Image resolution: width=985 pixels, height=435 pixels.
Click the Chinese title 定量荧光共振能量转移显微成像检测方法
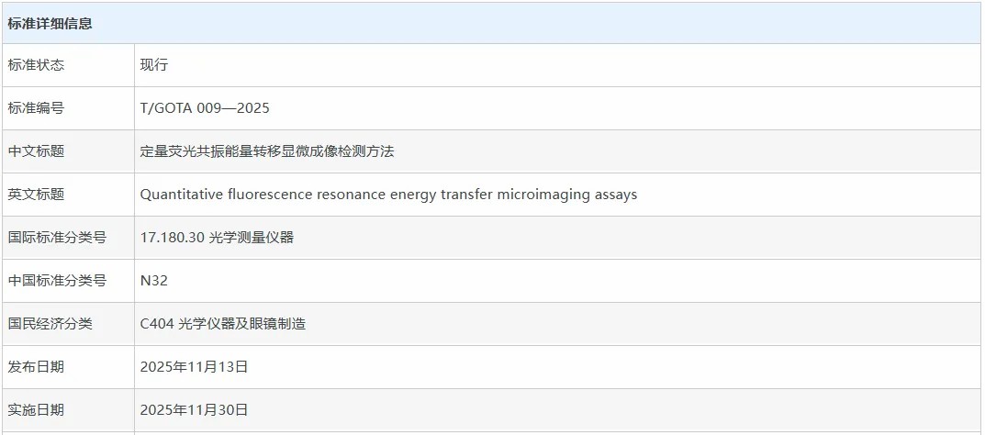(x=267, y=151)
